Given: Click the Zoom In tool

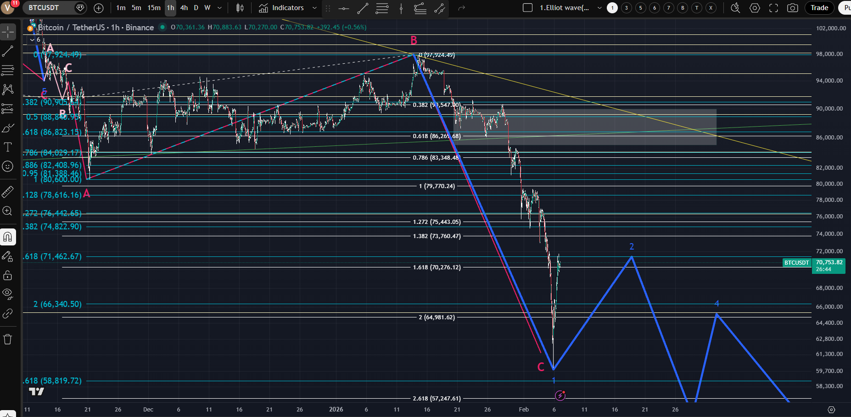Looking at the screenshot, I should click(x=8, y=211).
